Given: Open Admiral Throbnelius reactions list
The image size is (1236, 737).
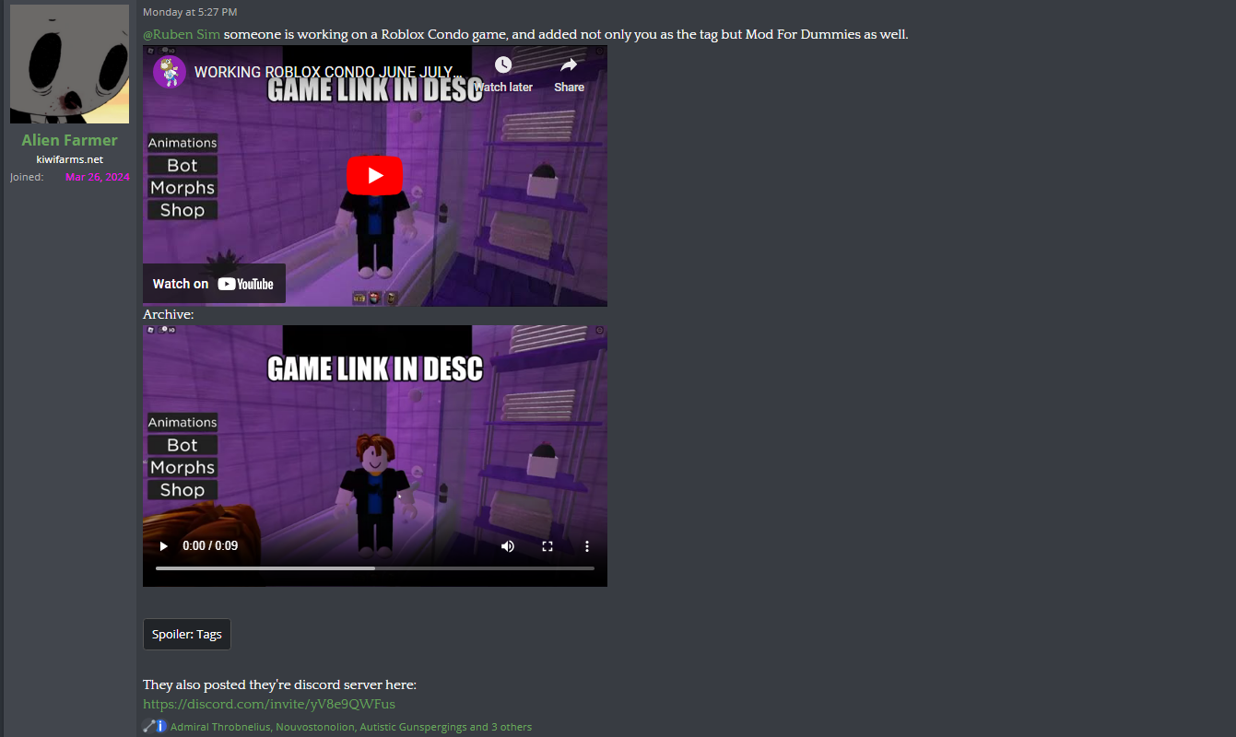Looking at the screenshot, I should (x=351, y=727).
